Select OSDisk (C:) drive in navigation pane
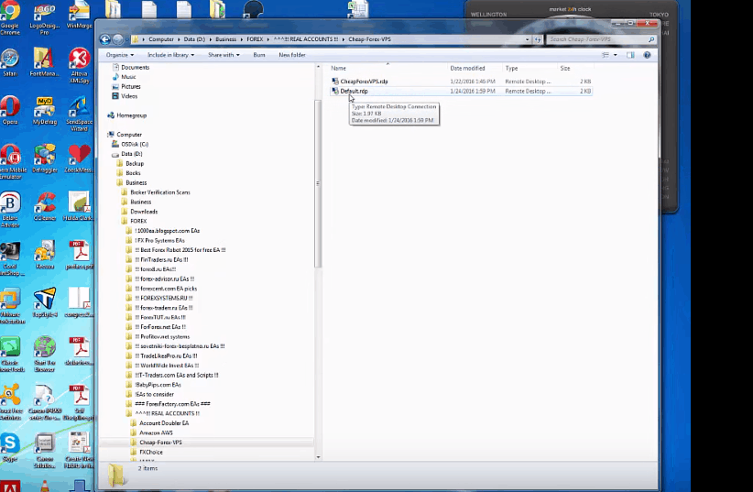The height and width of the screenshot is (492, 753). click(x=135, y=144)
